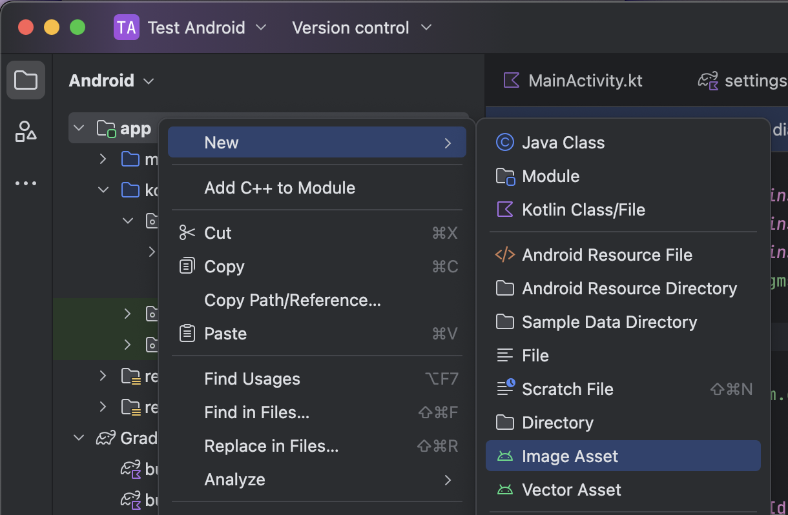This screenshot has width=788, height=515.
Task: Click the Java Class circle icon
Action: [505, 143]
